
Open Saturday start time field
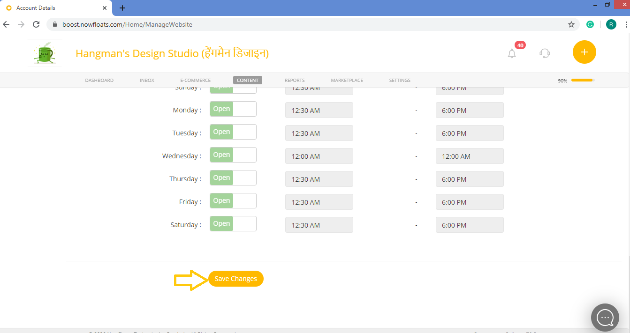tap(319, 225)
